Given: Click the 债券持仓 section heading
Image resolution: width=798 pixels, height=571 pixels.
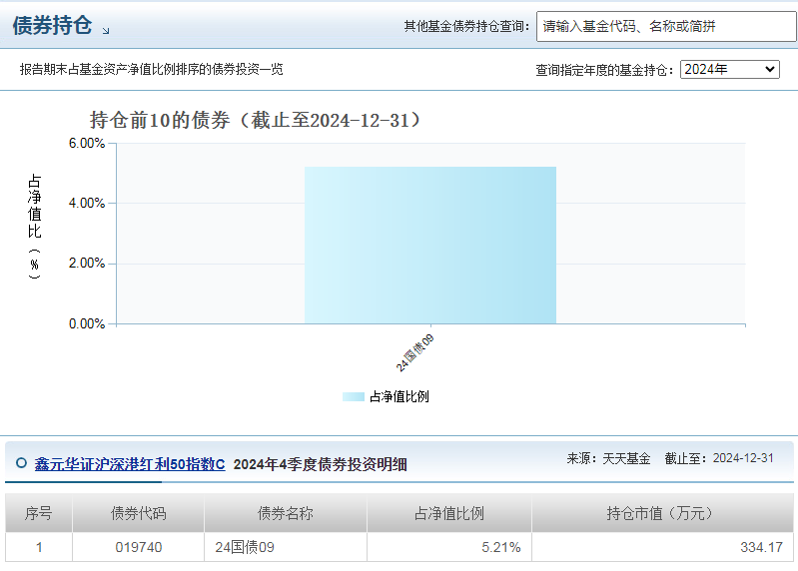Looking at the screenshot, I should [x=52, y=25].
